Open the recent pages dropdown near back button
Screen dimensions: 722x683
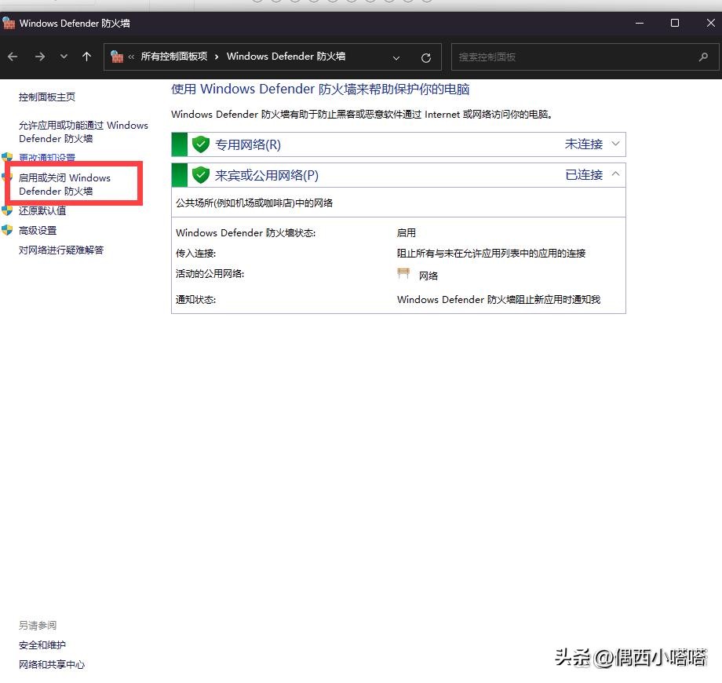[64, 57]
